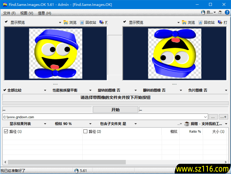Open 相似 90 % dropdown

tap(73, 124)
